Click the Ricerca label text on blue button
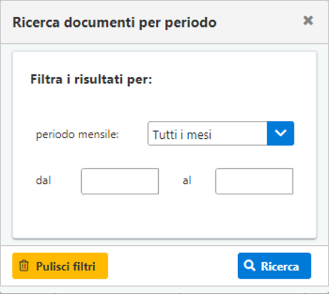Viewport: 329px width, 294px height. point(280,266)
